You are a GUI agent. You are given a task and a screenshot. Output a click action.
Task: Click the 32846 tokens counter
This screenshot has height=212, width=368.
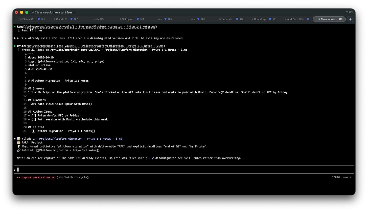341,177
